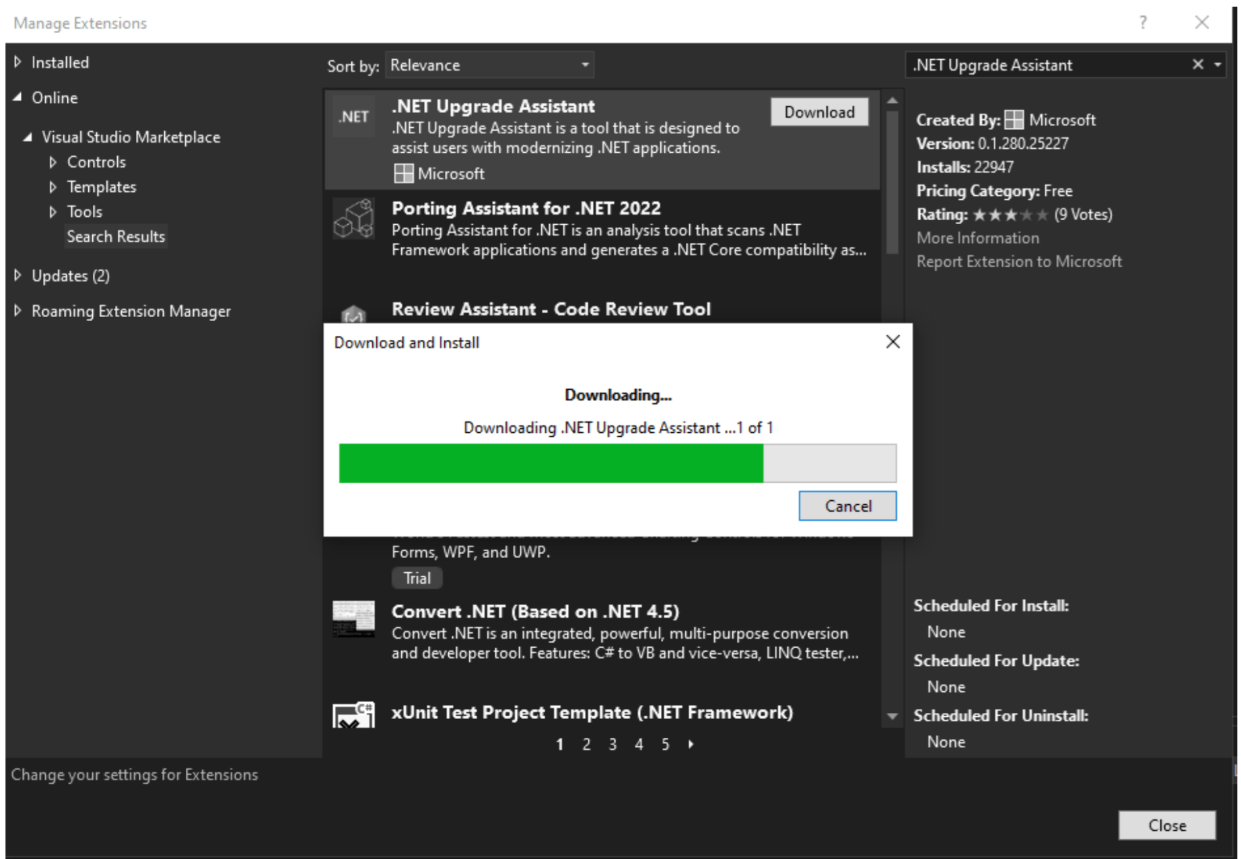
Task: Open results page 3
Action: click(612, 744)
